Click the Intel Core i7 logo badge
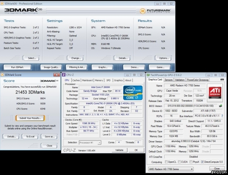228x175 pixels. (133, 93)
